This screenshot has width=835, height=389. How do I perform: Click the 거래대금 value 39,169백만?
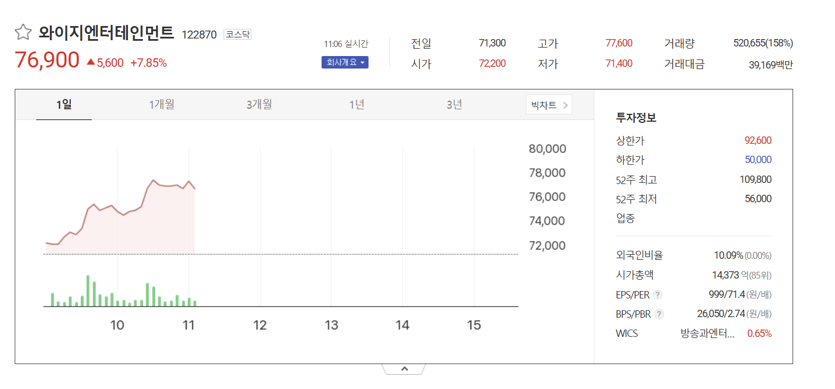point(770,65)
